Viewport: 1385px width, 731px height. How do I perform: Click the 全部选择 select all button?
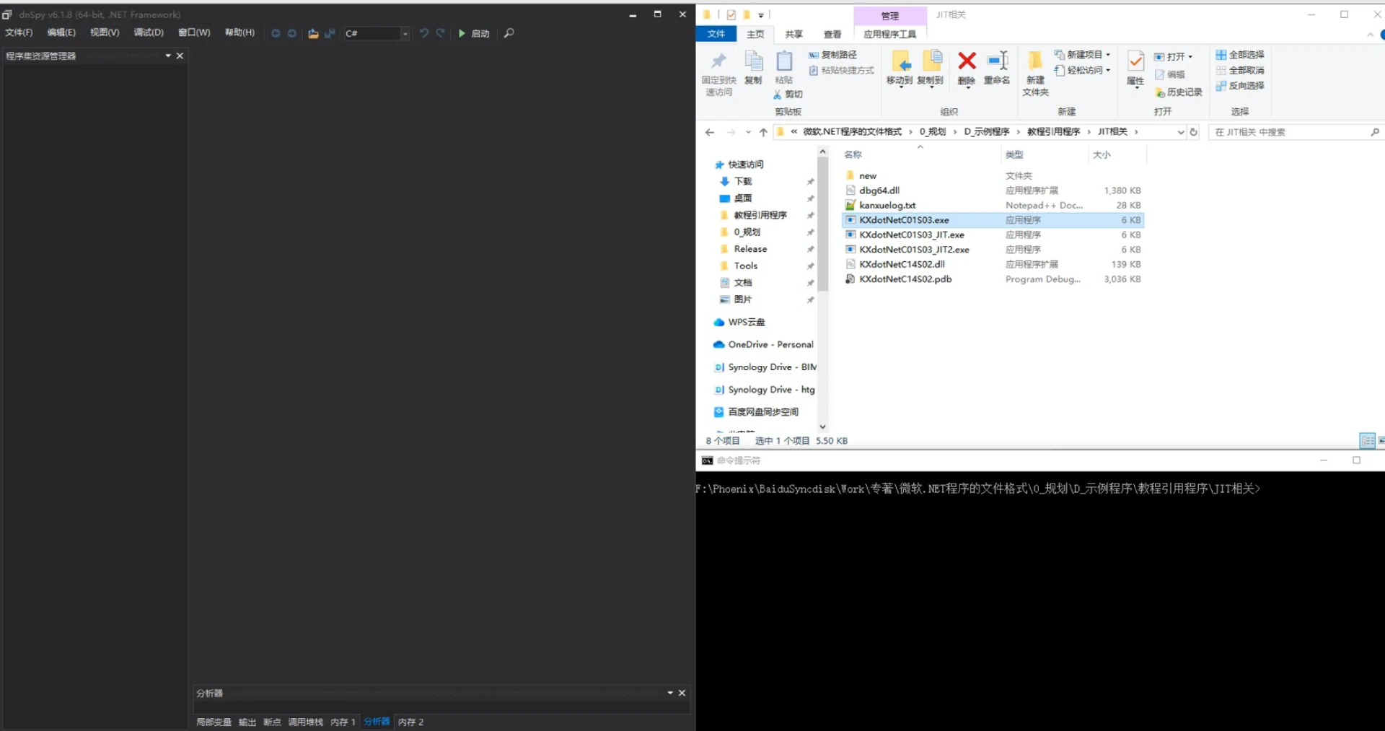(1240, 55)
